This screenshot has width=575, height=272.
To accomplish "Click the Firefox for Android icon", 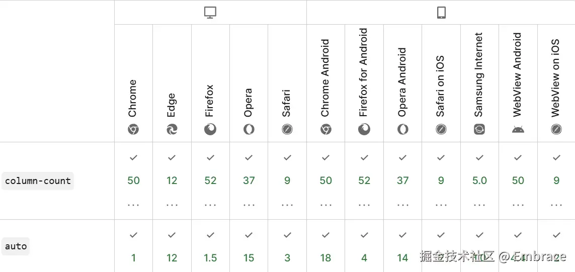I will point(364,130).
